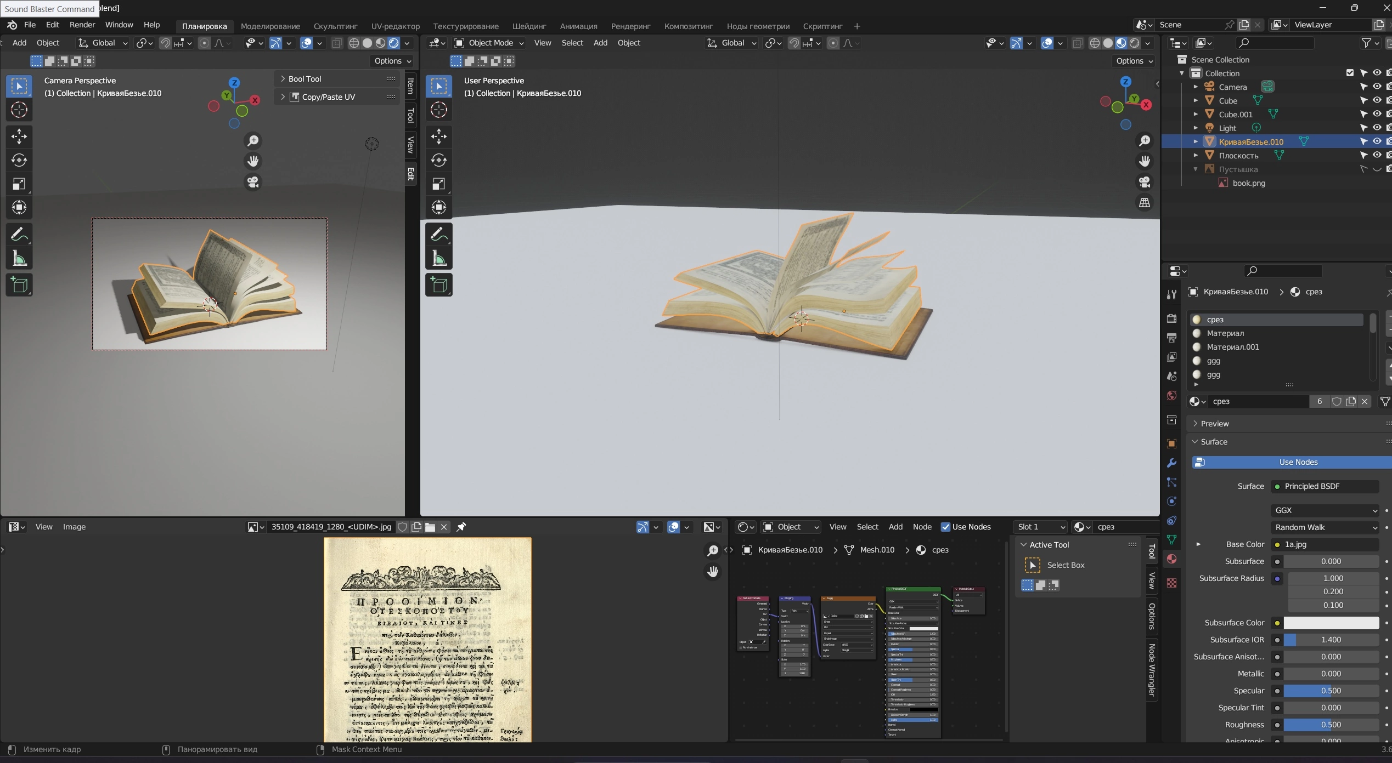This screenshot has width=1392, height=763.
Task: Toggle snapping magnet in right viewport header
Action: tap(794, 43)
